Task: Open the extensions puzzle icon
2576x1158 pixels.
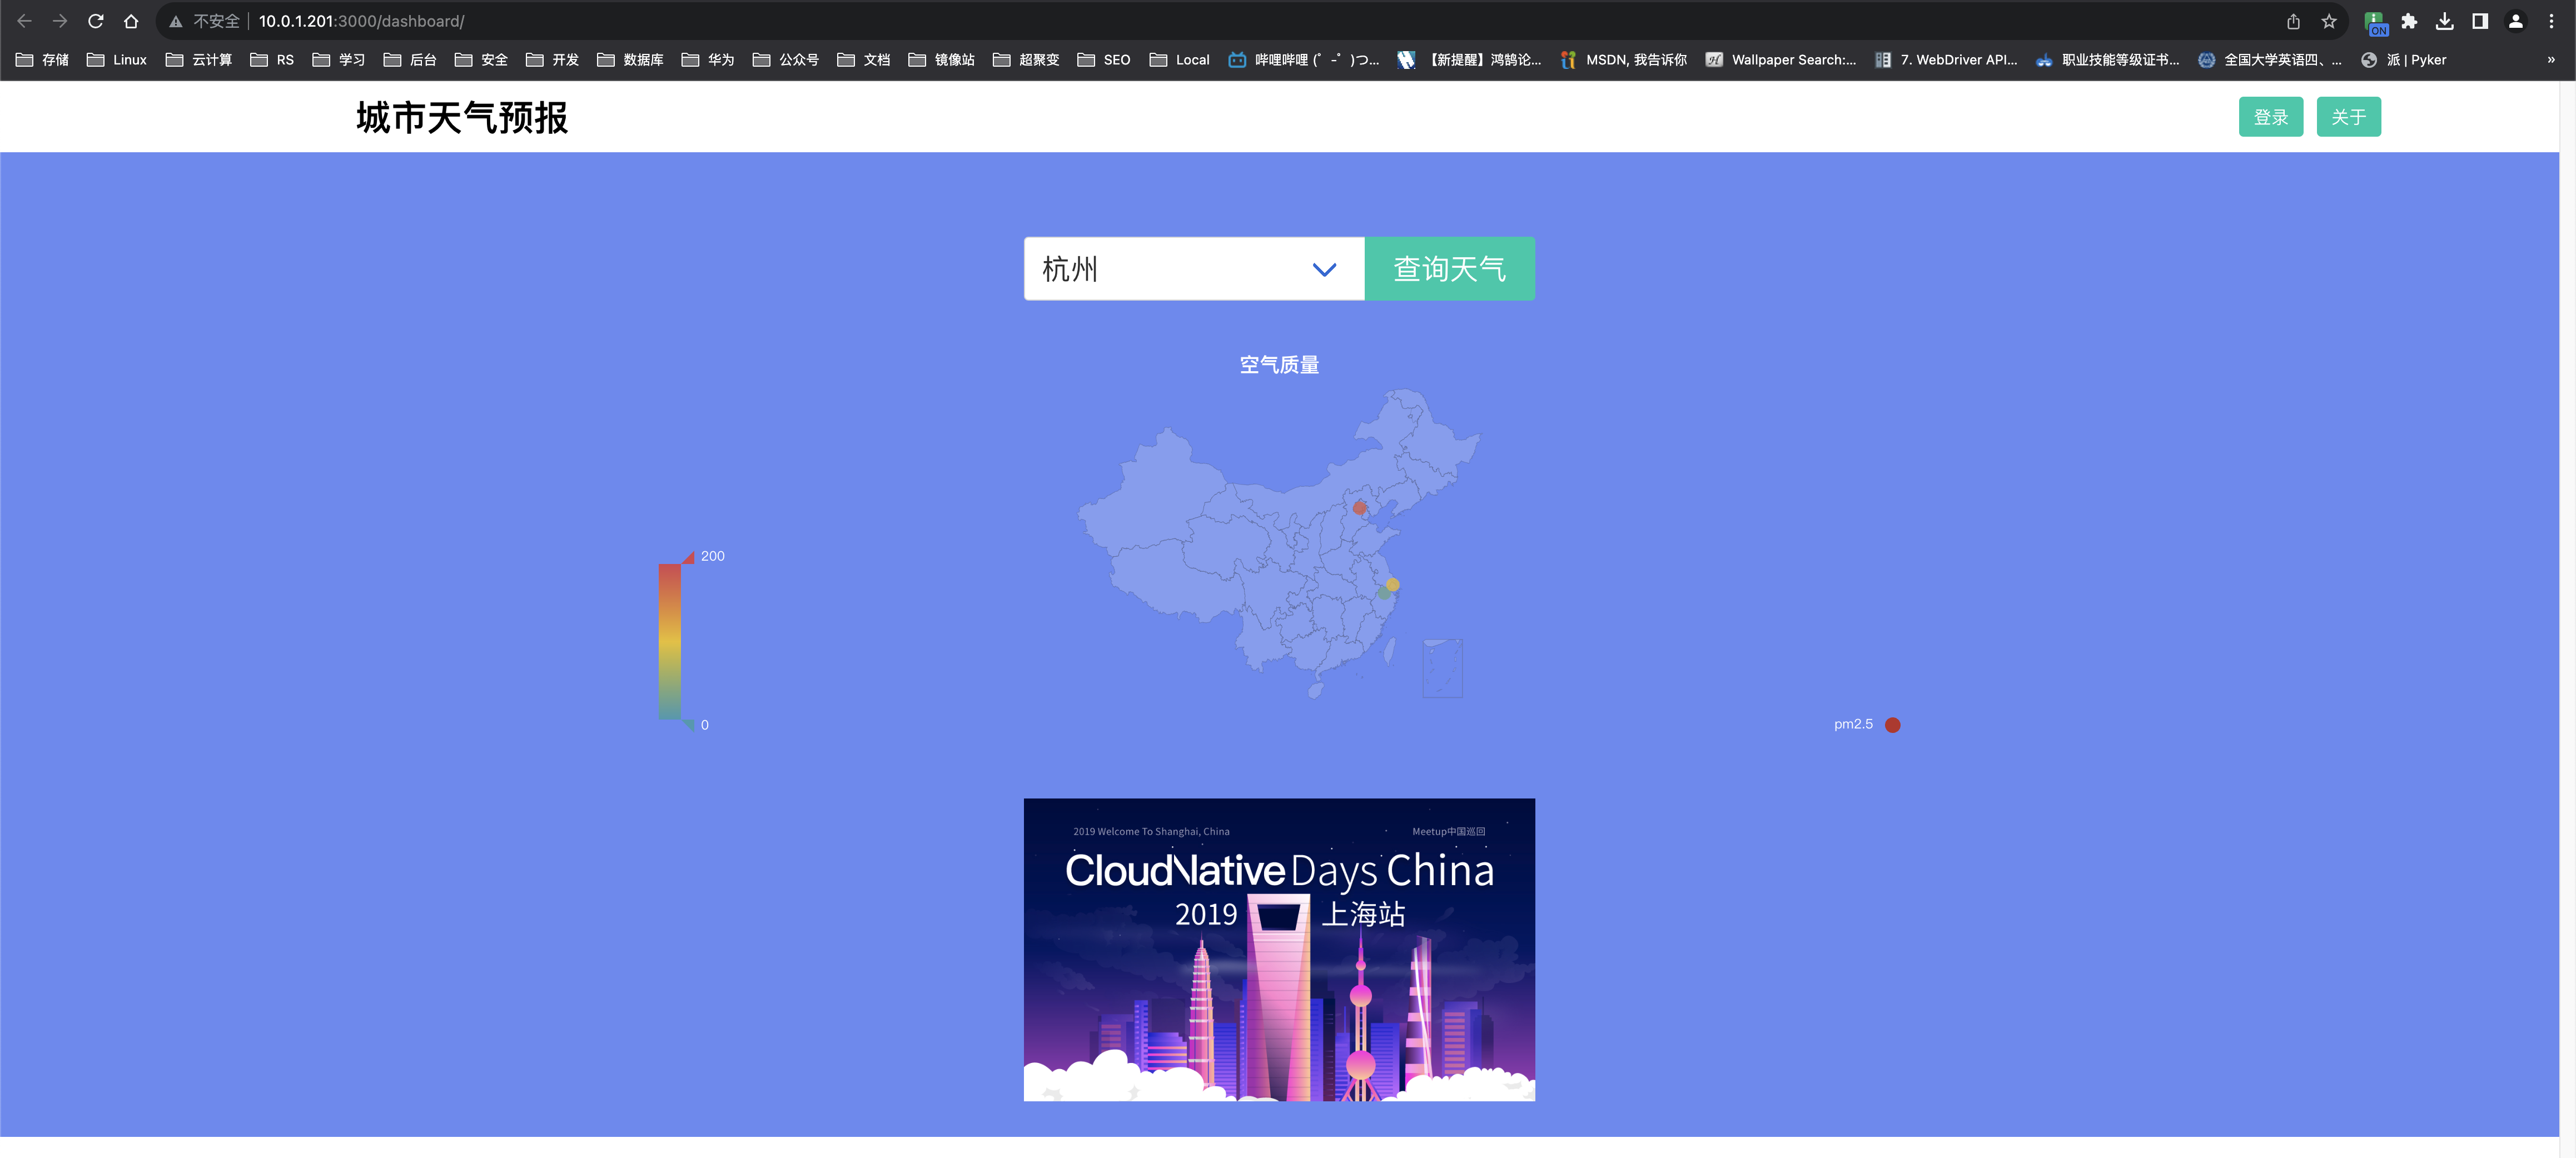Action: pyautogui.click(x=2409, y=21)
